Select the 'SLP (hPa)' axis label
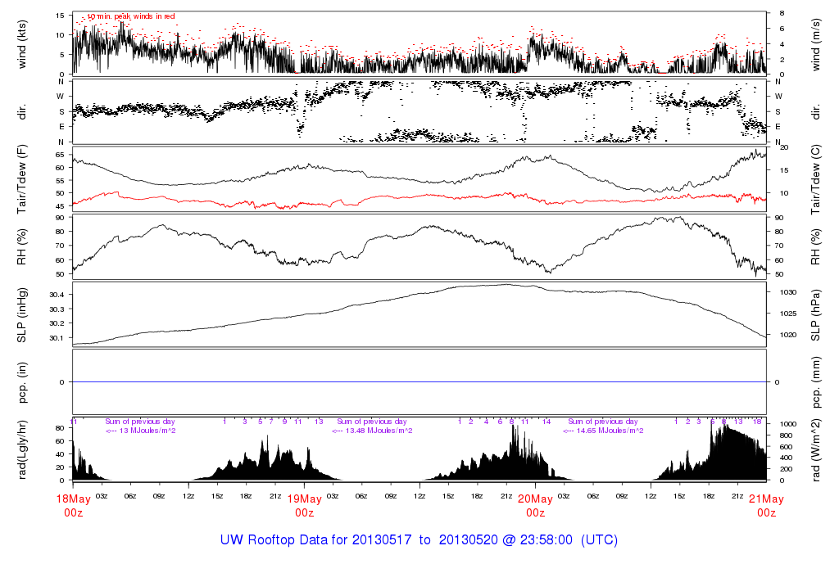The width and height of the screenshot is (839, 573). coord(815,315)
